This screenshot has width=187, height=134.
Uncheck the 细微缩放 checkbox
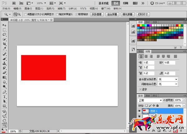point(77,14)
